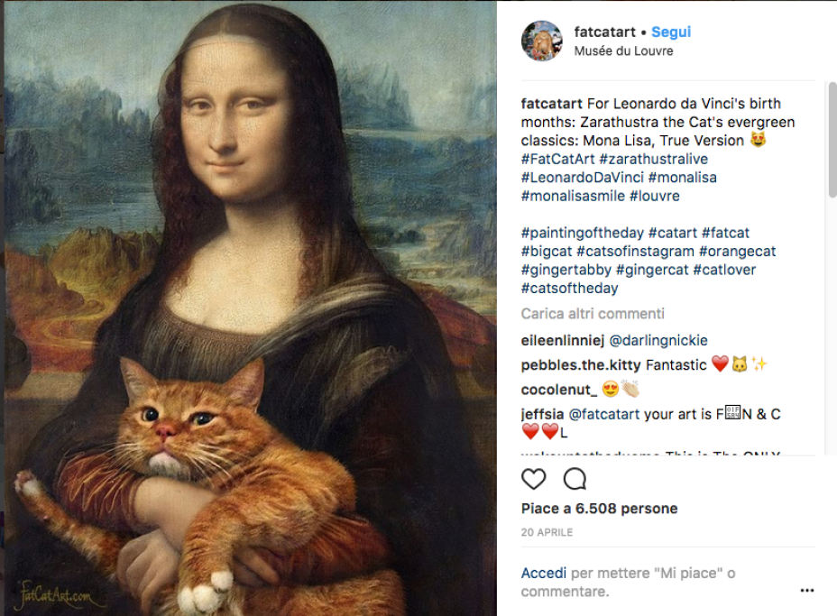This screenshot has width=837, height=616.
Task: Open the Musée du Louvre location
Action: 623,51
